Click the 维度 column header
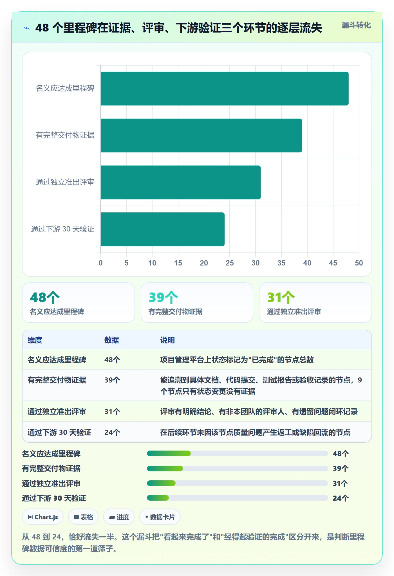This screenshot has width=394, height=576. pyautogui.click(x=35, y=340)
